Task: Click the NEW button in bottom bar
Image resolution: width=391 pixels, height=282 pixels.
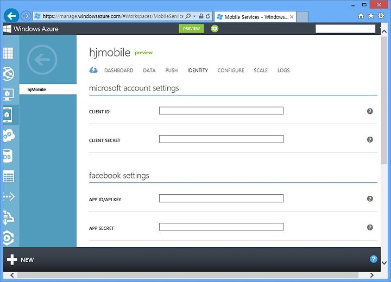Action: click(21, 260)
